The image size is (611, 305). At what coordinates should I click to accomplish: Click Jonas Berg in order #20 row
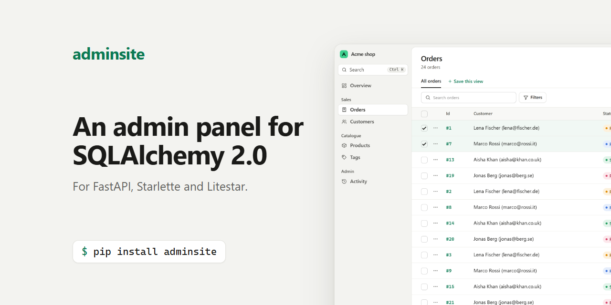tap(504, 239)
